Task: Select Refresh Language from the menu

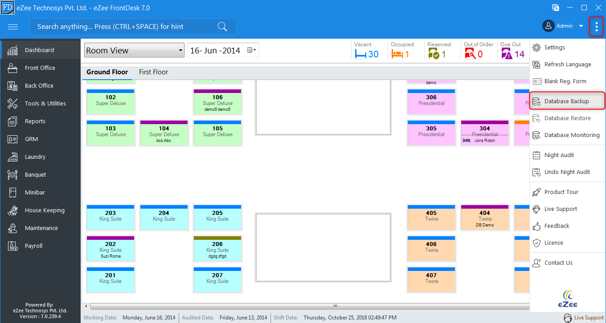Action: click(567, 65)
